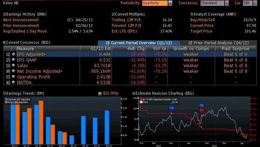The height and width of the screenshot is (147, 260).
Task: Click Operating Profit 4Wk change -11.04%
Action: 137,77
